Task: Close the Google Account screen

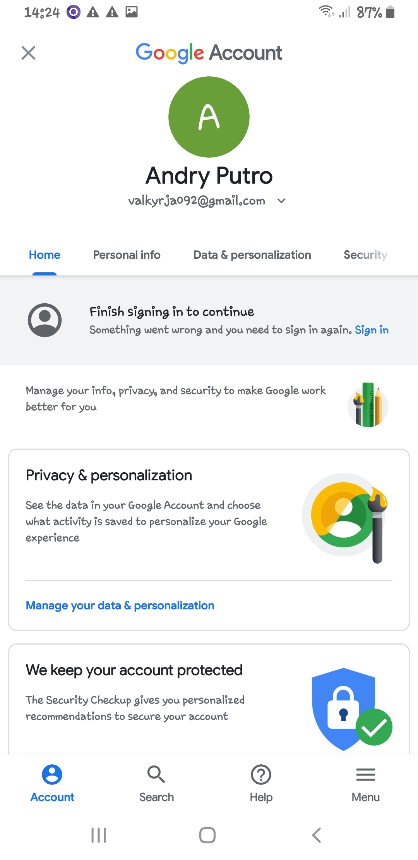Action: click(28, 53)
